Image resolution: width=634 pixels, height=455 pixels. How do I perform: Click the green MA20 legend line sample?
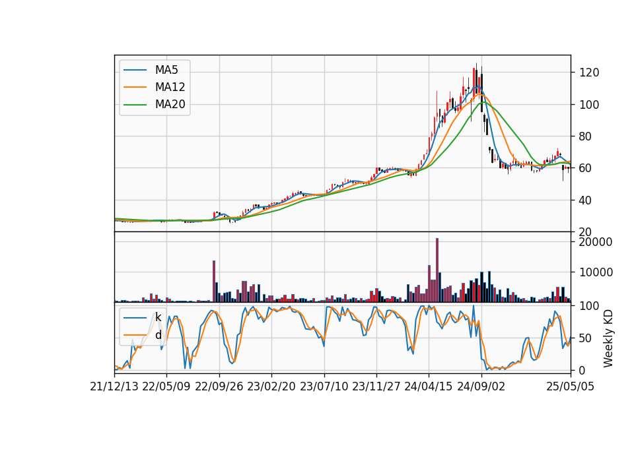[x=135, y=105]
